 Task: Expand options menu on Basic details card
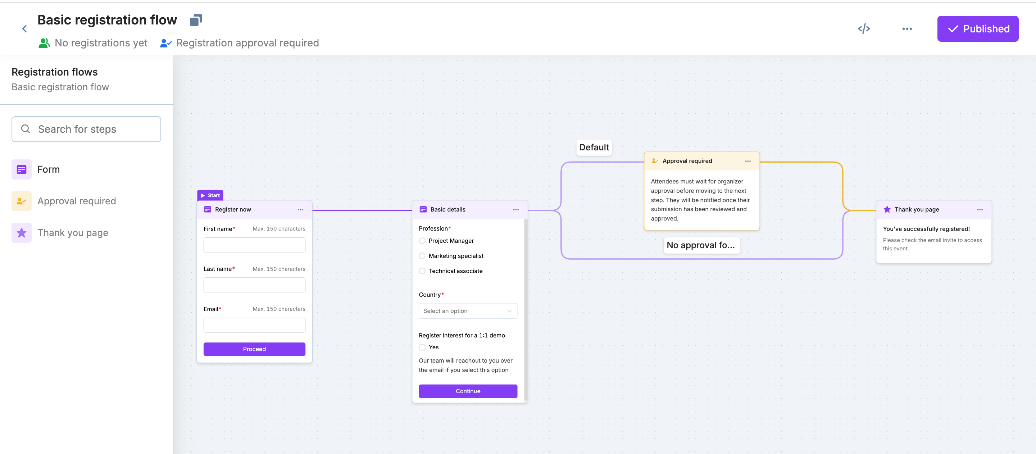[x=515, y=209]
